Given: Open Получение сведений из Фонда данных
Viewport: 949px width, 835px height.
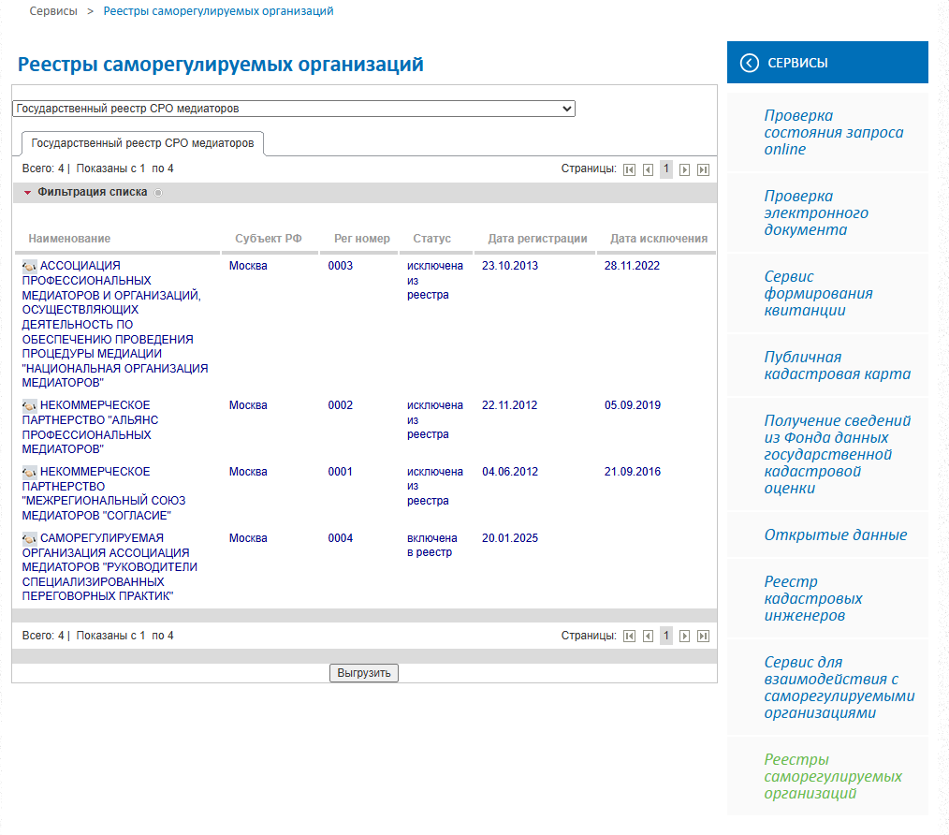Looking at the screenshot, I should [x=837, y=454].
